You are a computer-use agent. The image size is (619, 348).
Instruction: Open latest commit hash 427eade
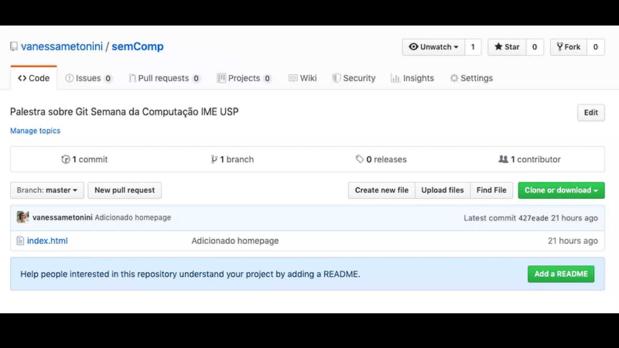click(533, 218)
